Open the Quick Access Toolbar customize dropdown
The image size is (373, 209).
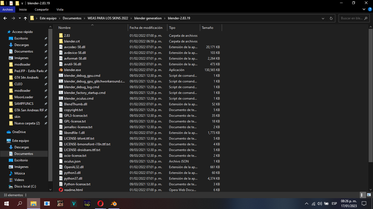(x=22, y=3)
